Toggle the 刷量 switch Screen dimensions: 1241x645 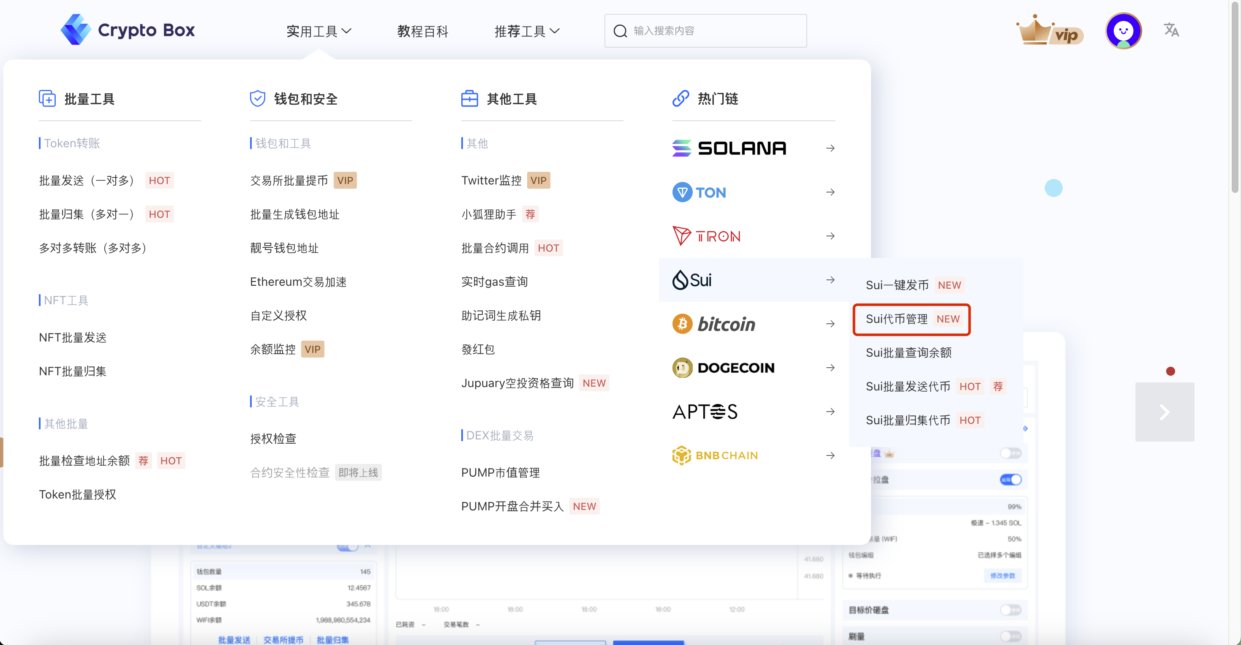click(1010, 636)
